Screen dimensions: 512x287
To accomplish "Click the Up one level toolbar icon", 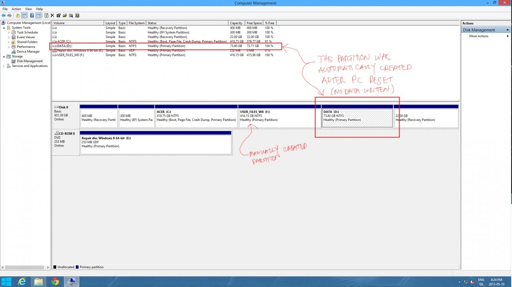I will pos(18,16).
